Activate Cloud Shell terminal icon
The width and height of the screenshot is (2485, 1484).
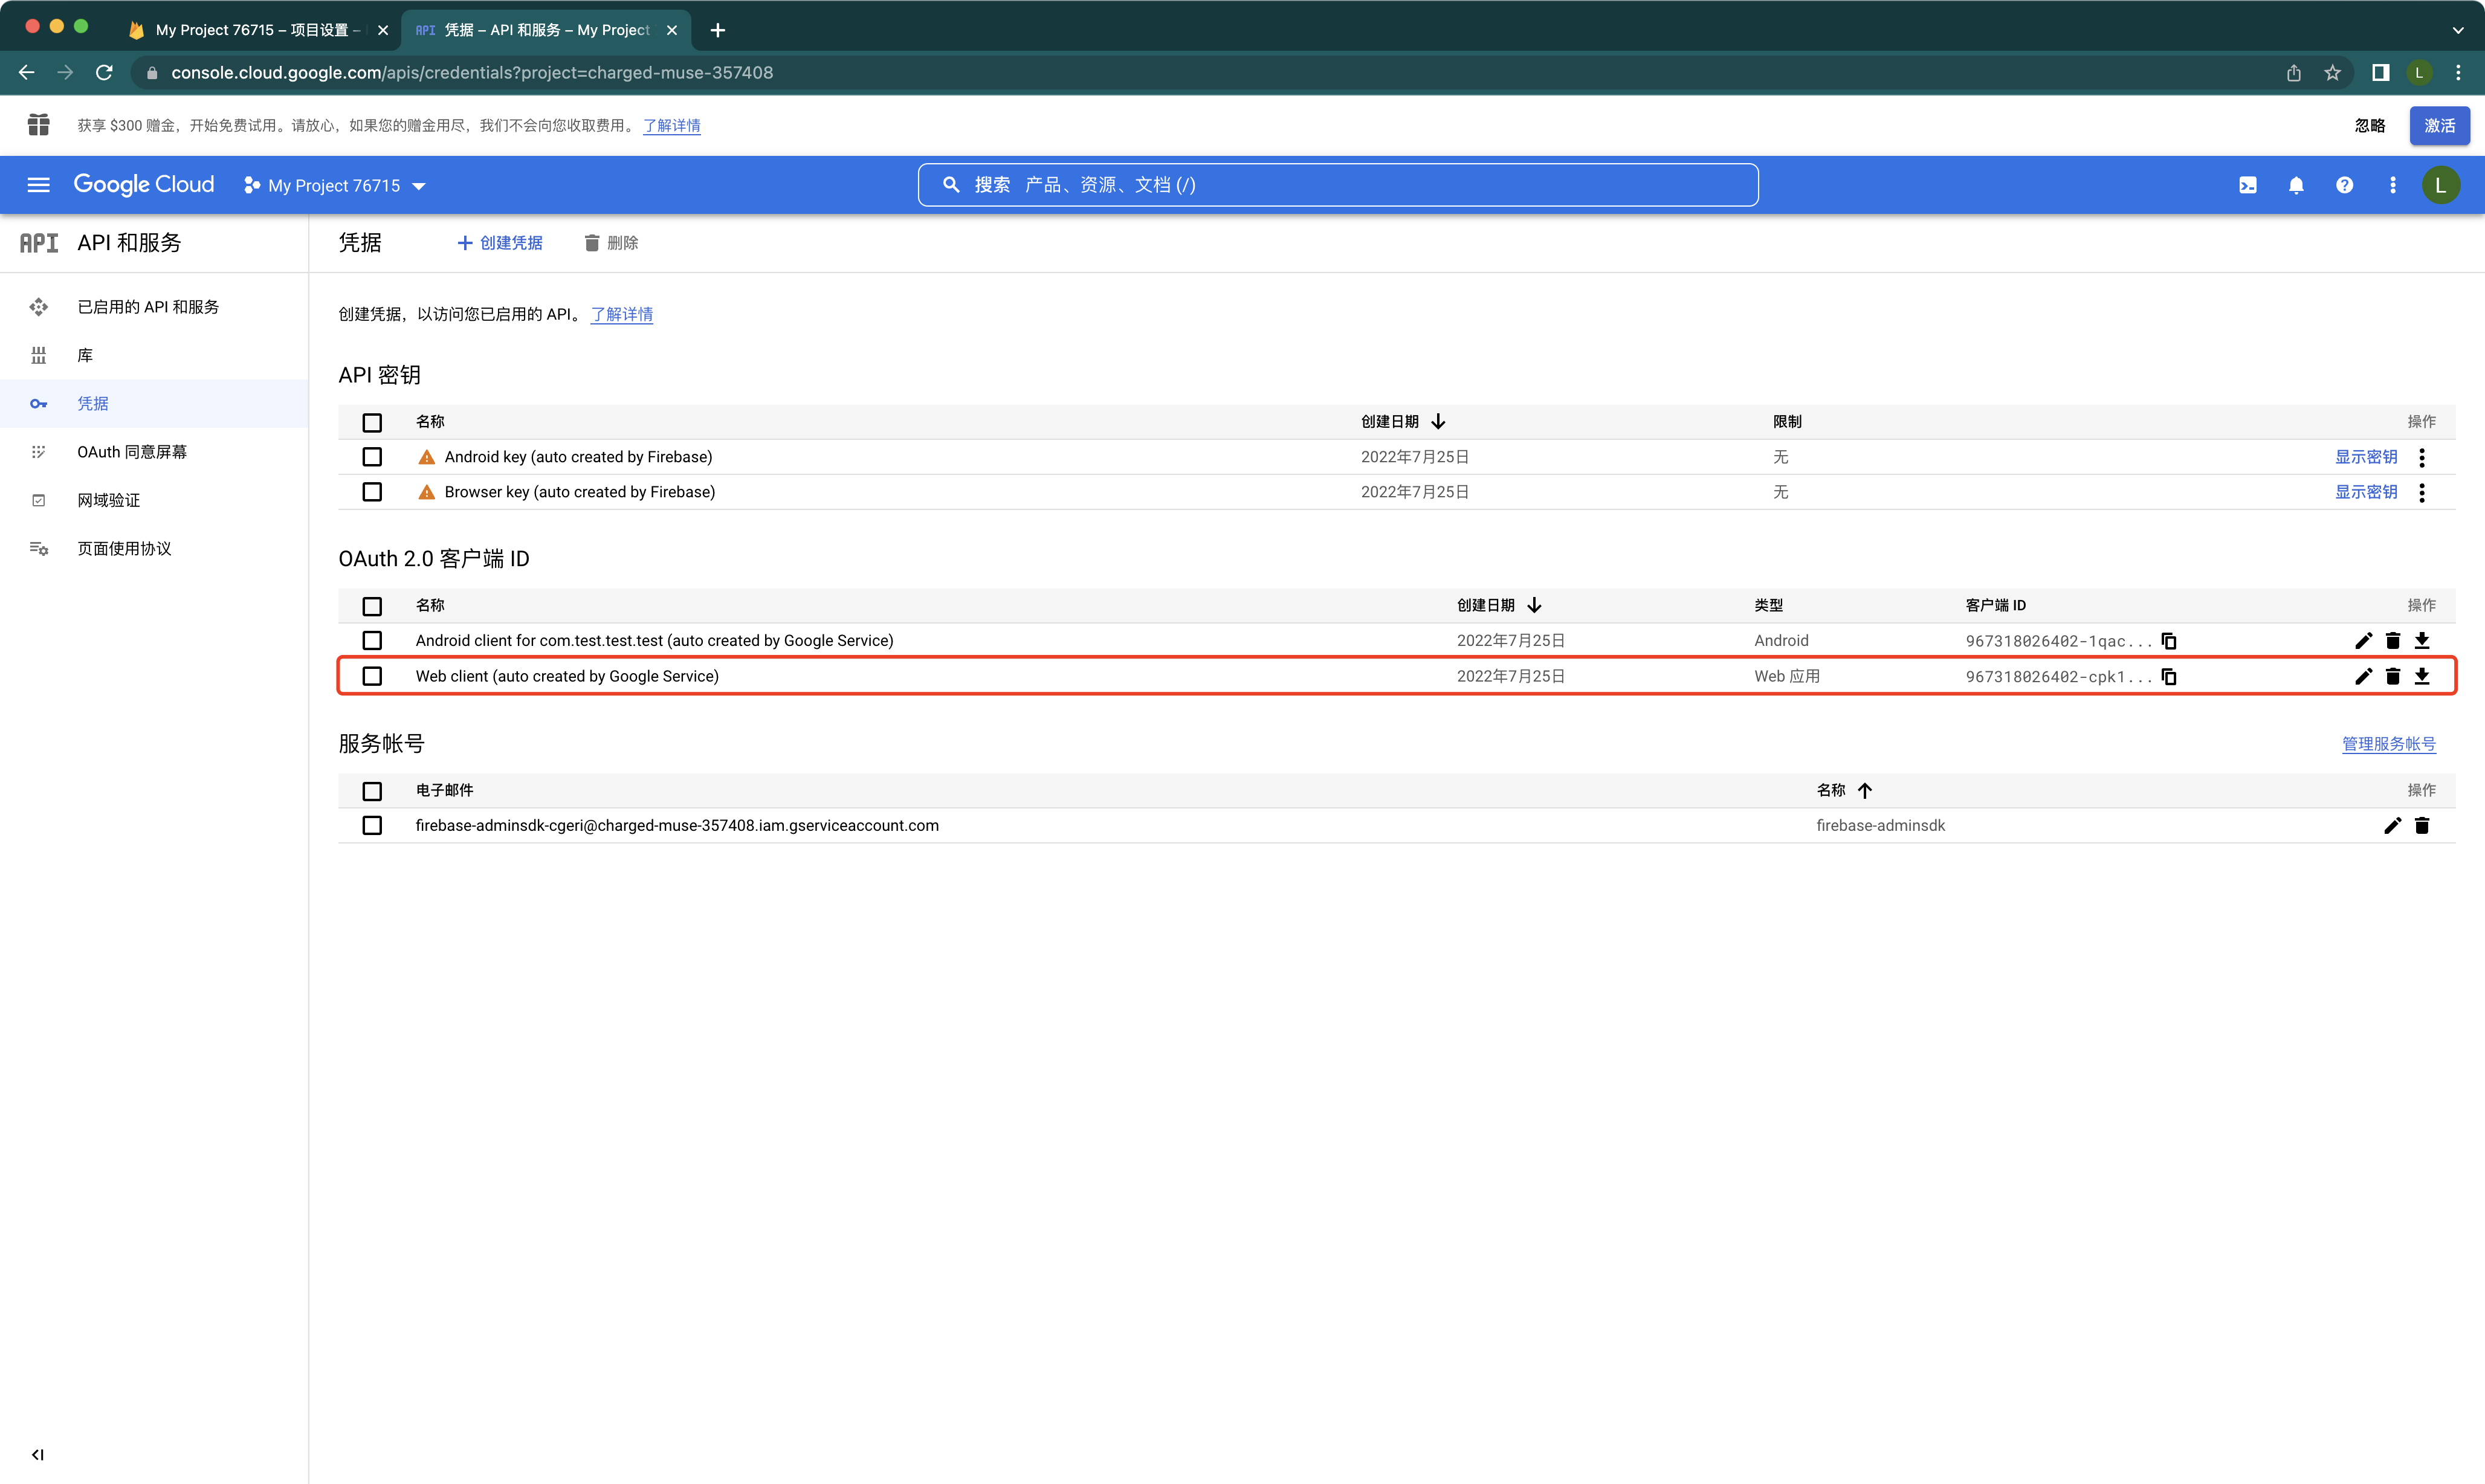click(2247, 185)
